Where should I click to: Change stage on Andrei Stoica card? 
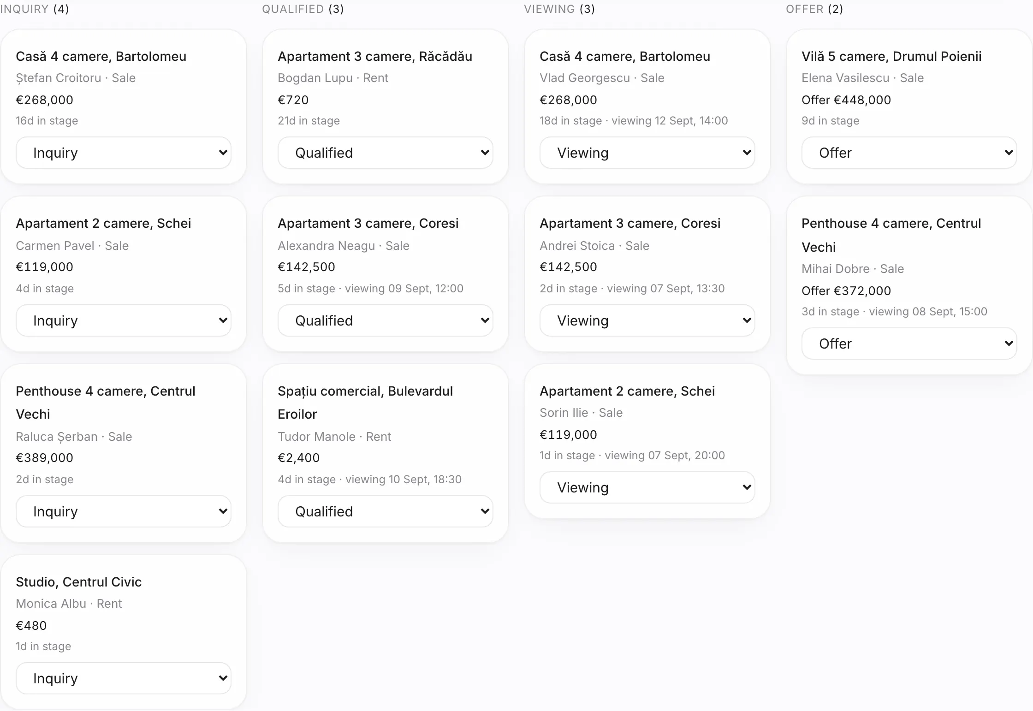point(647,320)
